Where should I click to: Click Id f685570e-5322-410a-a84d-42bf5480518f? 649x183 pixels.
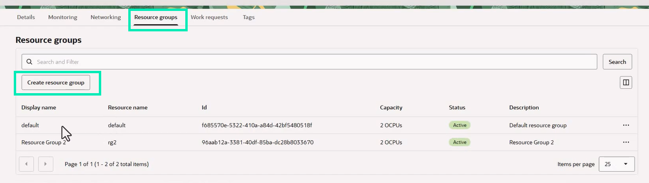[257, 125]
